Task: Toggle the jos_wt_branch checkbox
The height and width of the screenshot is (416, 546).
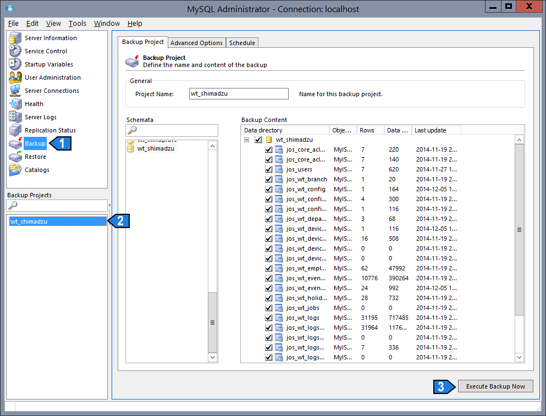Action: [268, 179]
